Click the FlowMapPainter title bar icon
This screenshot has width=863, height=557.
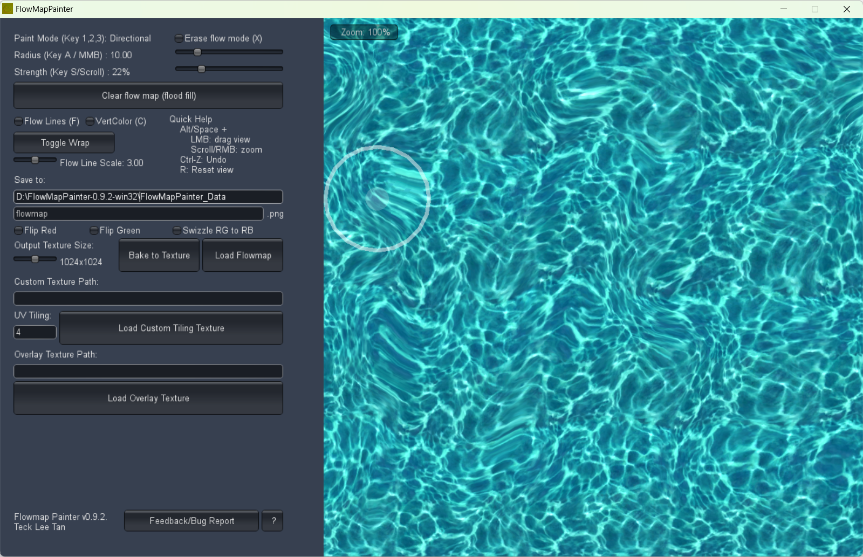pos(8,9)
